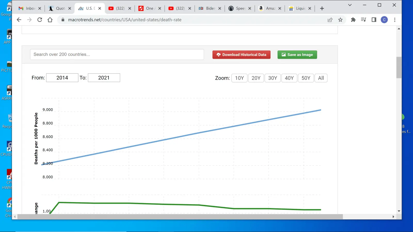Close the U.S. death rate tab
The width and height of the screenshot is (413, 232).
click(100, 9)
